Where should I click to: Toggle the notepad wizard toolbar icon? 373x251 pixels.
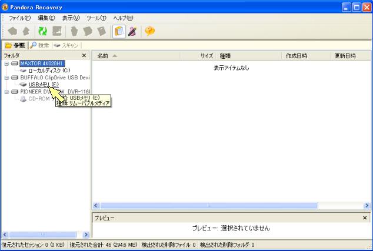(119, 31)
